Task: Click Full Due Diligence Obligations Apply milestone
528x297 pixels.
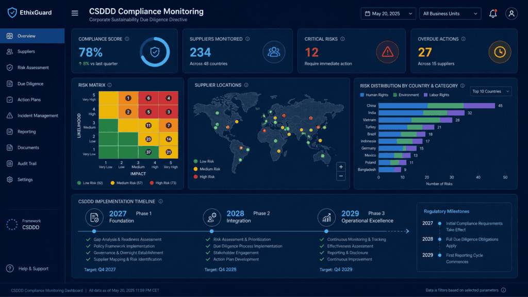Action: (472, 242)
